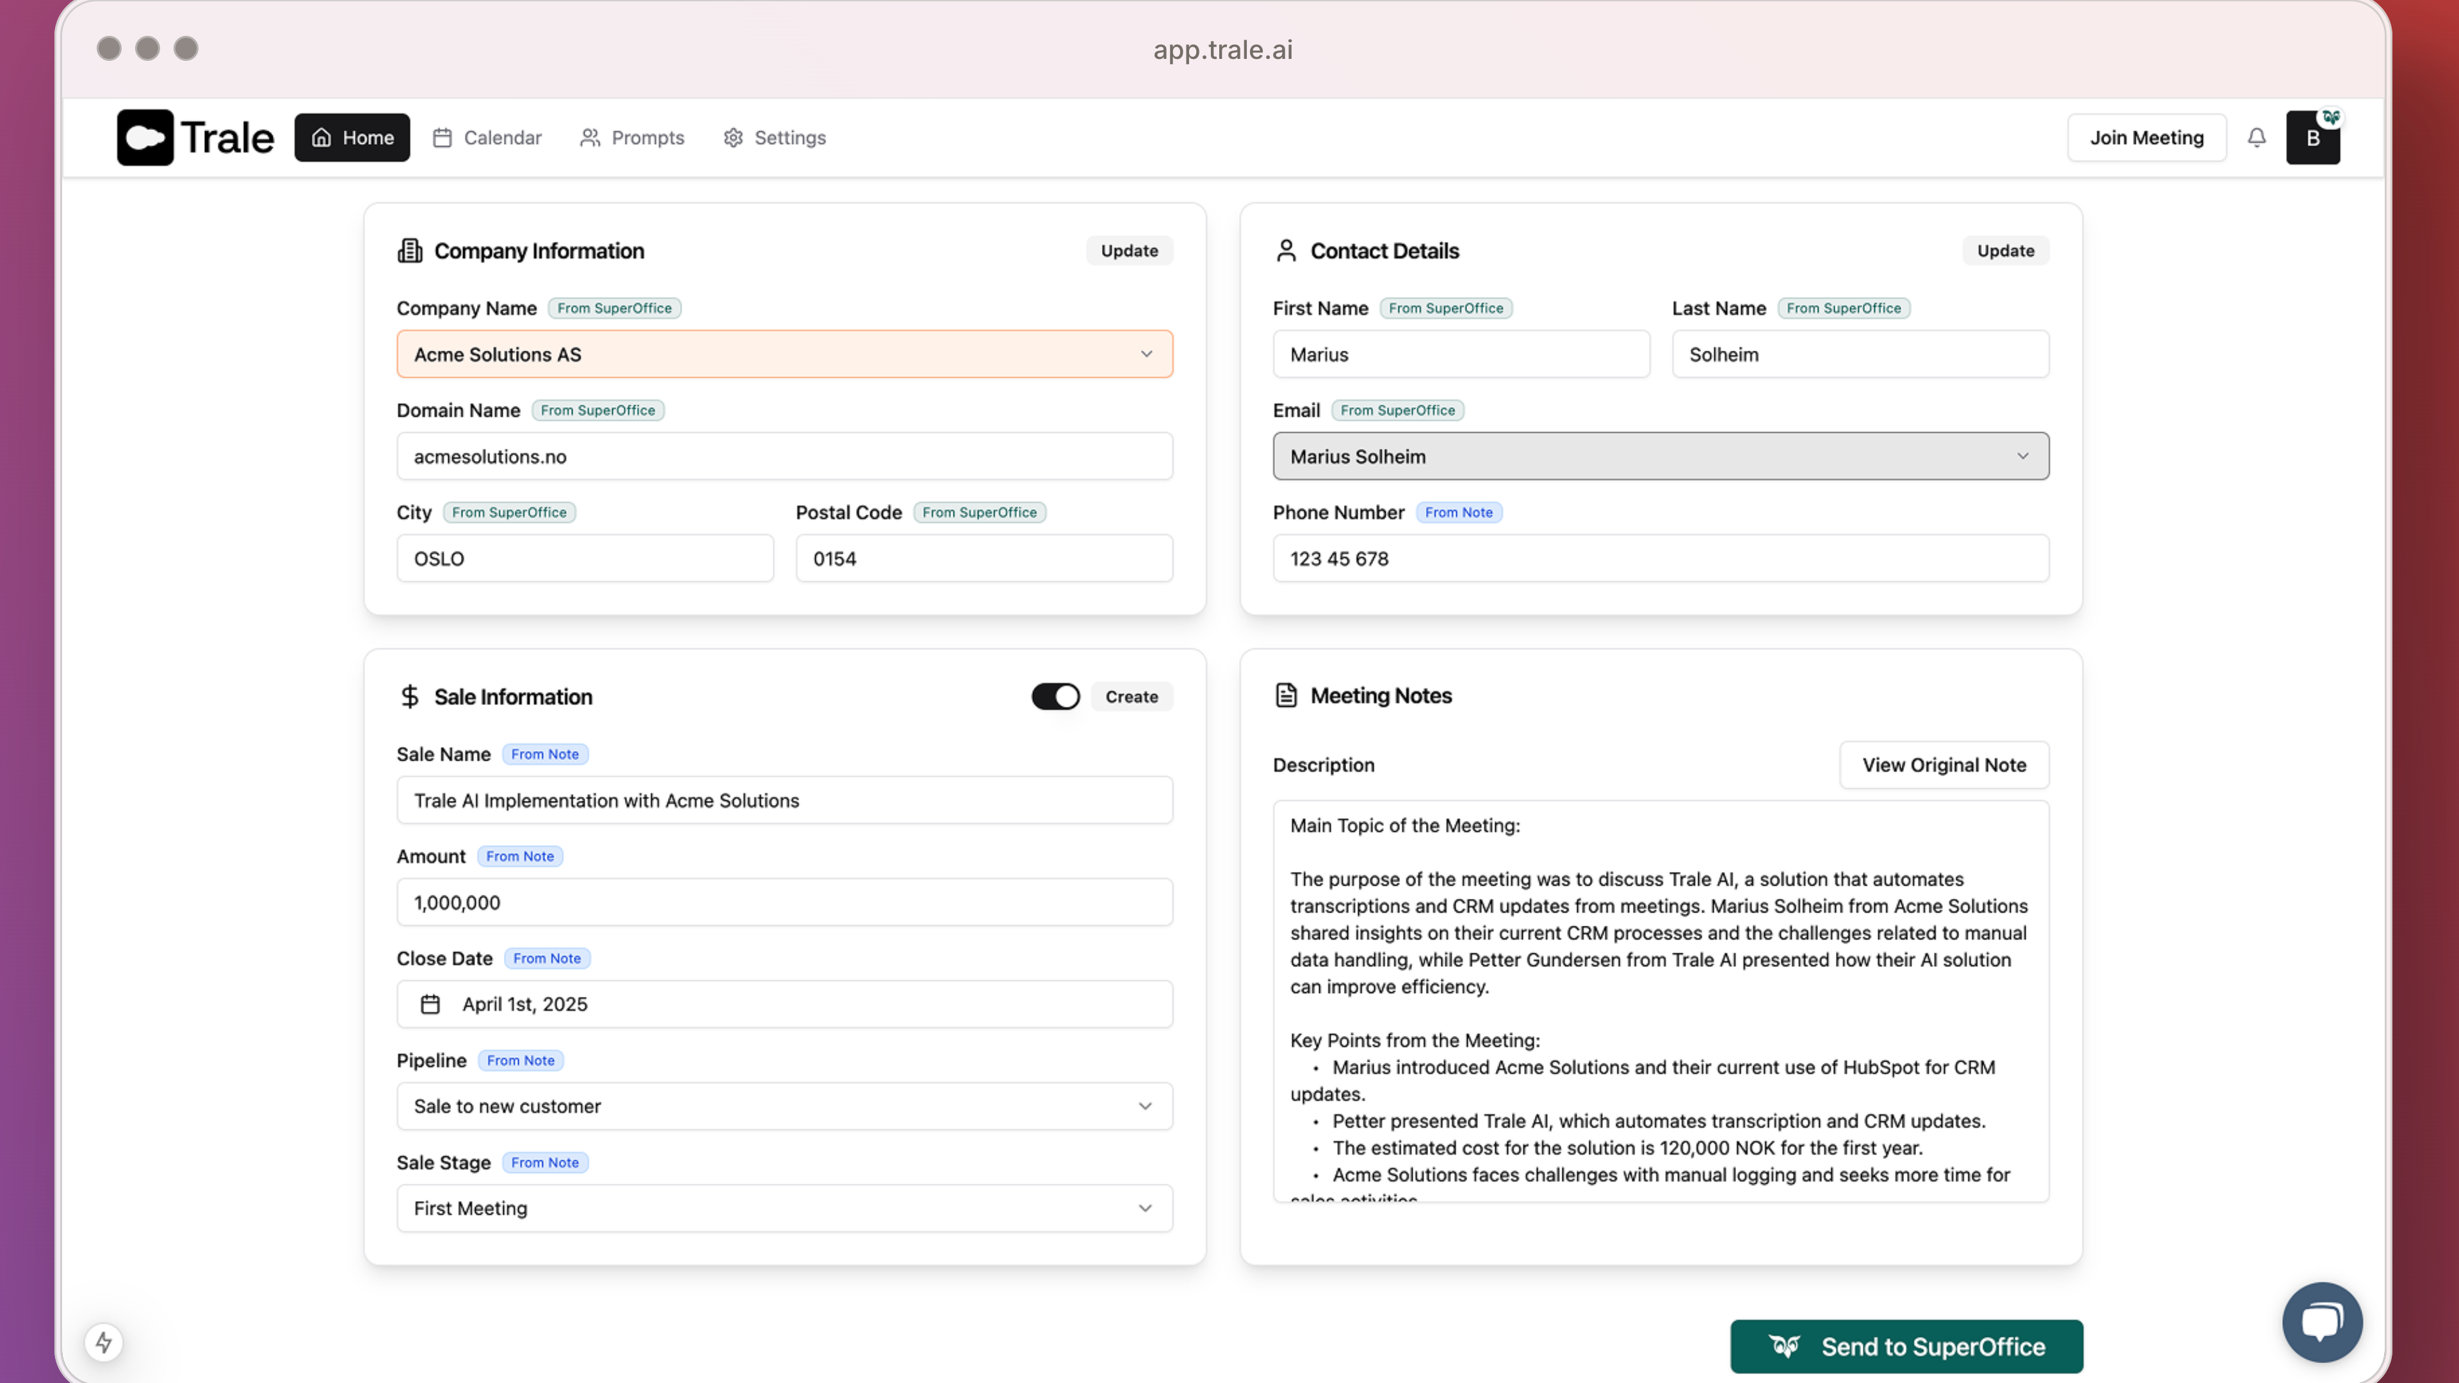
Task: Click From SuperOffice badge next to Email
Action: 1397,410
